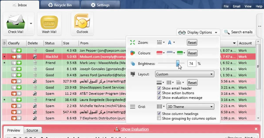Open the Layout Custom dropdown
The width and height of the screenshot is (264, 138).
pos(185,74)
